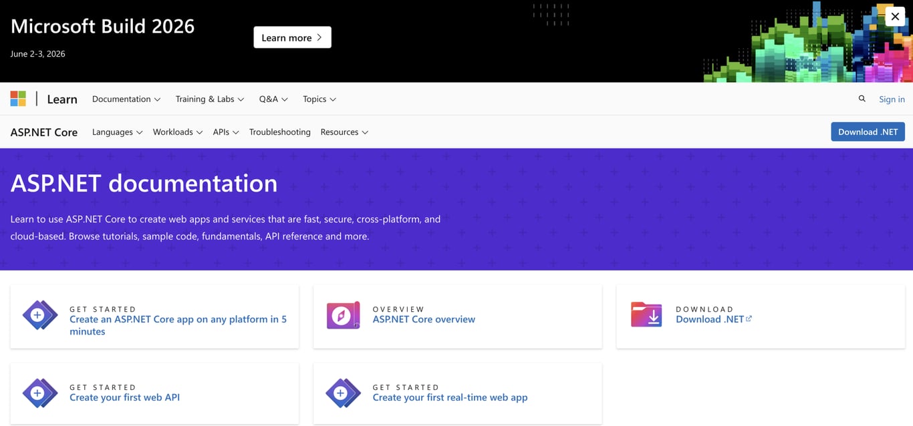Click the 'Microsoft Build 2026' banner heading
This screenshot has height=426, width=913.
(x=102, y=26)
